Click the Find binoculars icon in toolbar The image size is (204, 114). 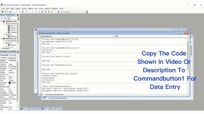[x=23, y=12]
